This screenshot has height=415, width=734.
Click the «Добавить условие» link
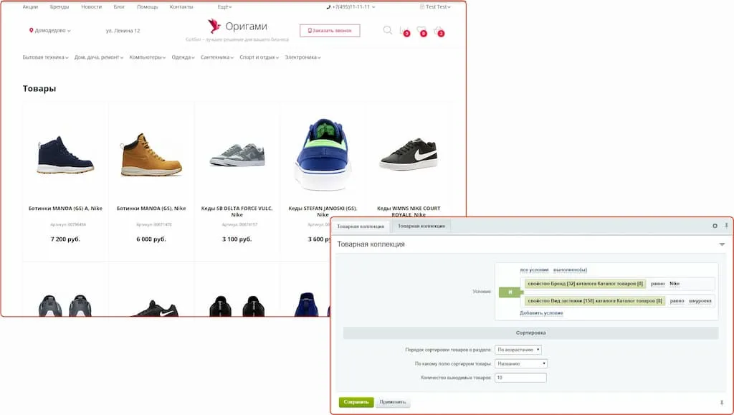pos(541,313)
